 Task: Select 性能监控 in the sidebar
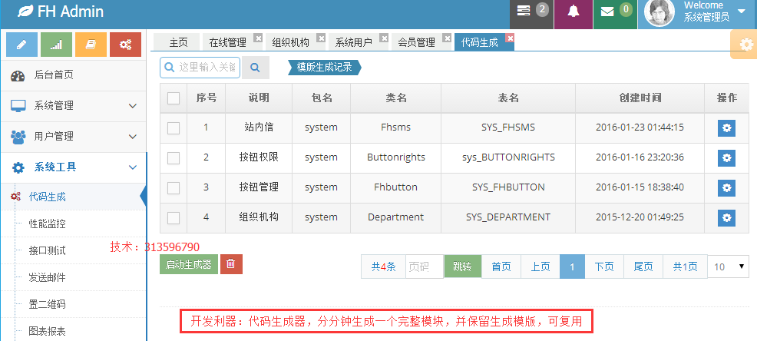(x=48, y=224)
